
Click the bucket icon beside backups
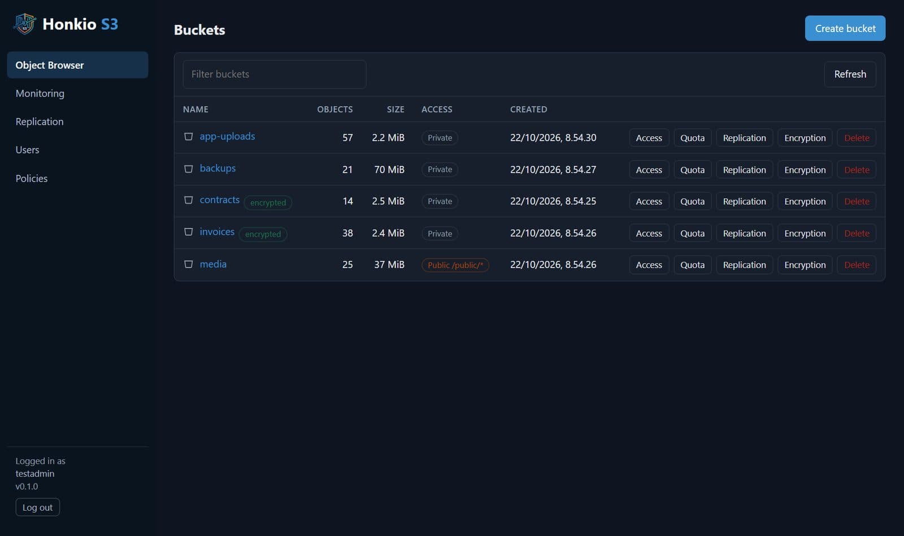189,169
